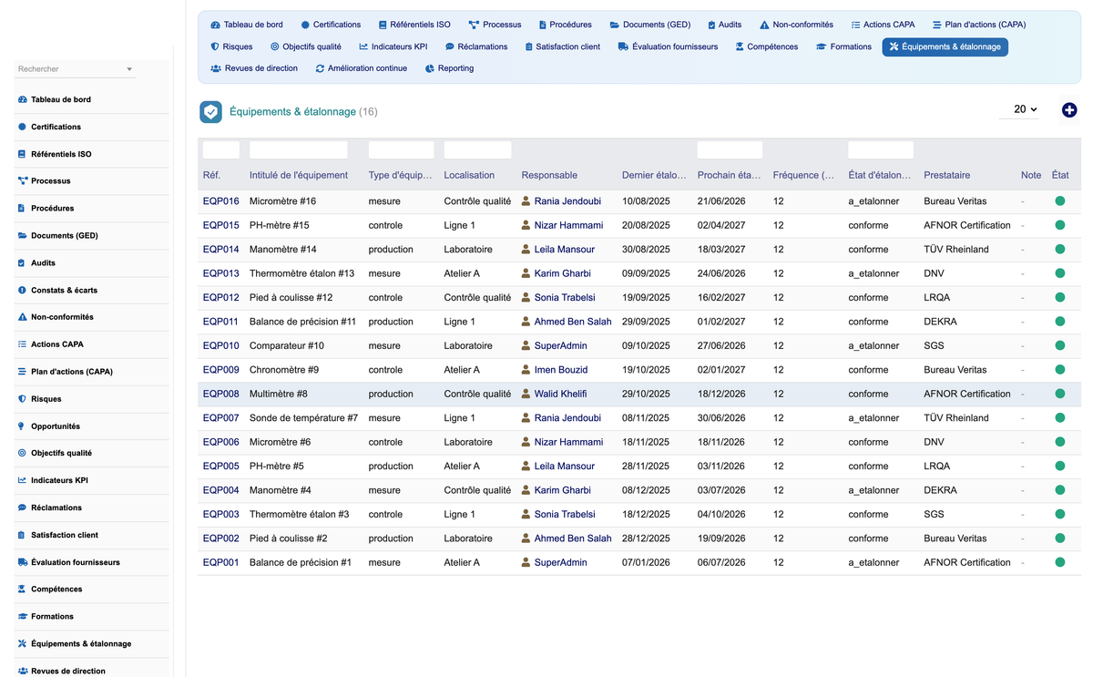This screenshot has width=1093, height=677.
Task: Click the 'Multimètre #8' cell
Action: [x=279, y=394]
